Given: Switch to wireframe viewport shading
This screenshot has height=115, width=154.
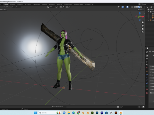Looking at the screenshot, I should coord(135,7).
